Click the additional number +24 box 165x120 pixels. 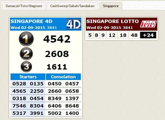(x=148, y=35)
